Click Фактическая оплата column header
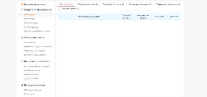This screenshot has height=97, width=207. pyautogui.click(x=143, y=17)
